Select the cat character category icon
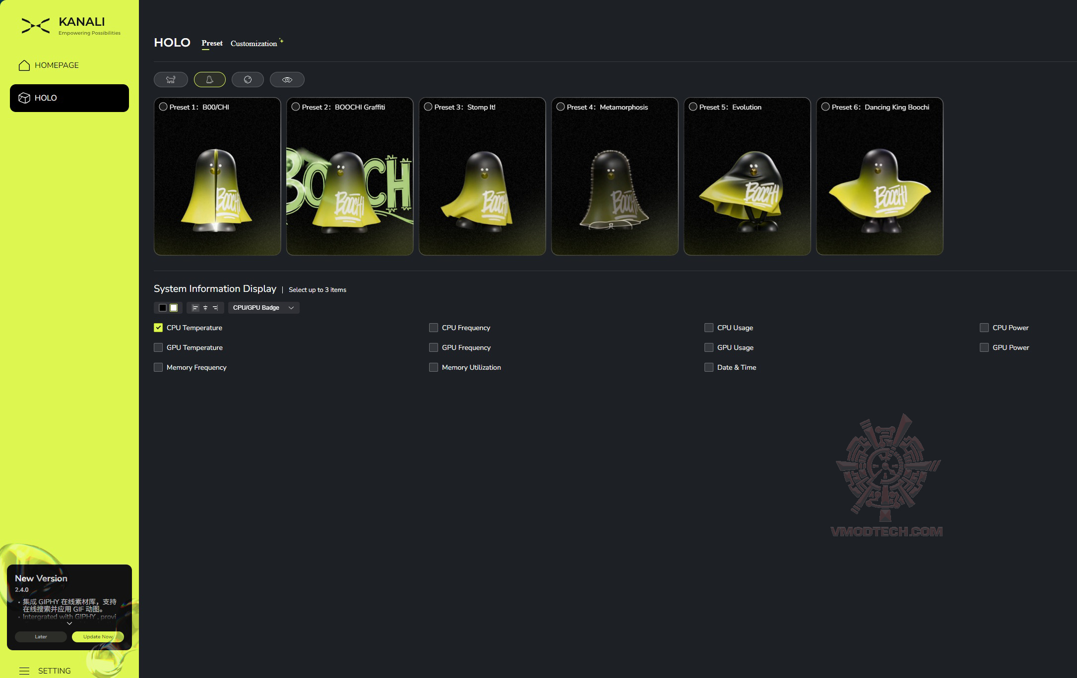Image resolution: width=1077 pixels, height=678 pixels. [171, 80]
